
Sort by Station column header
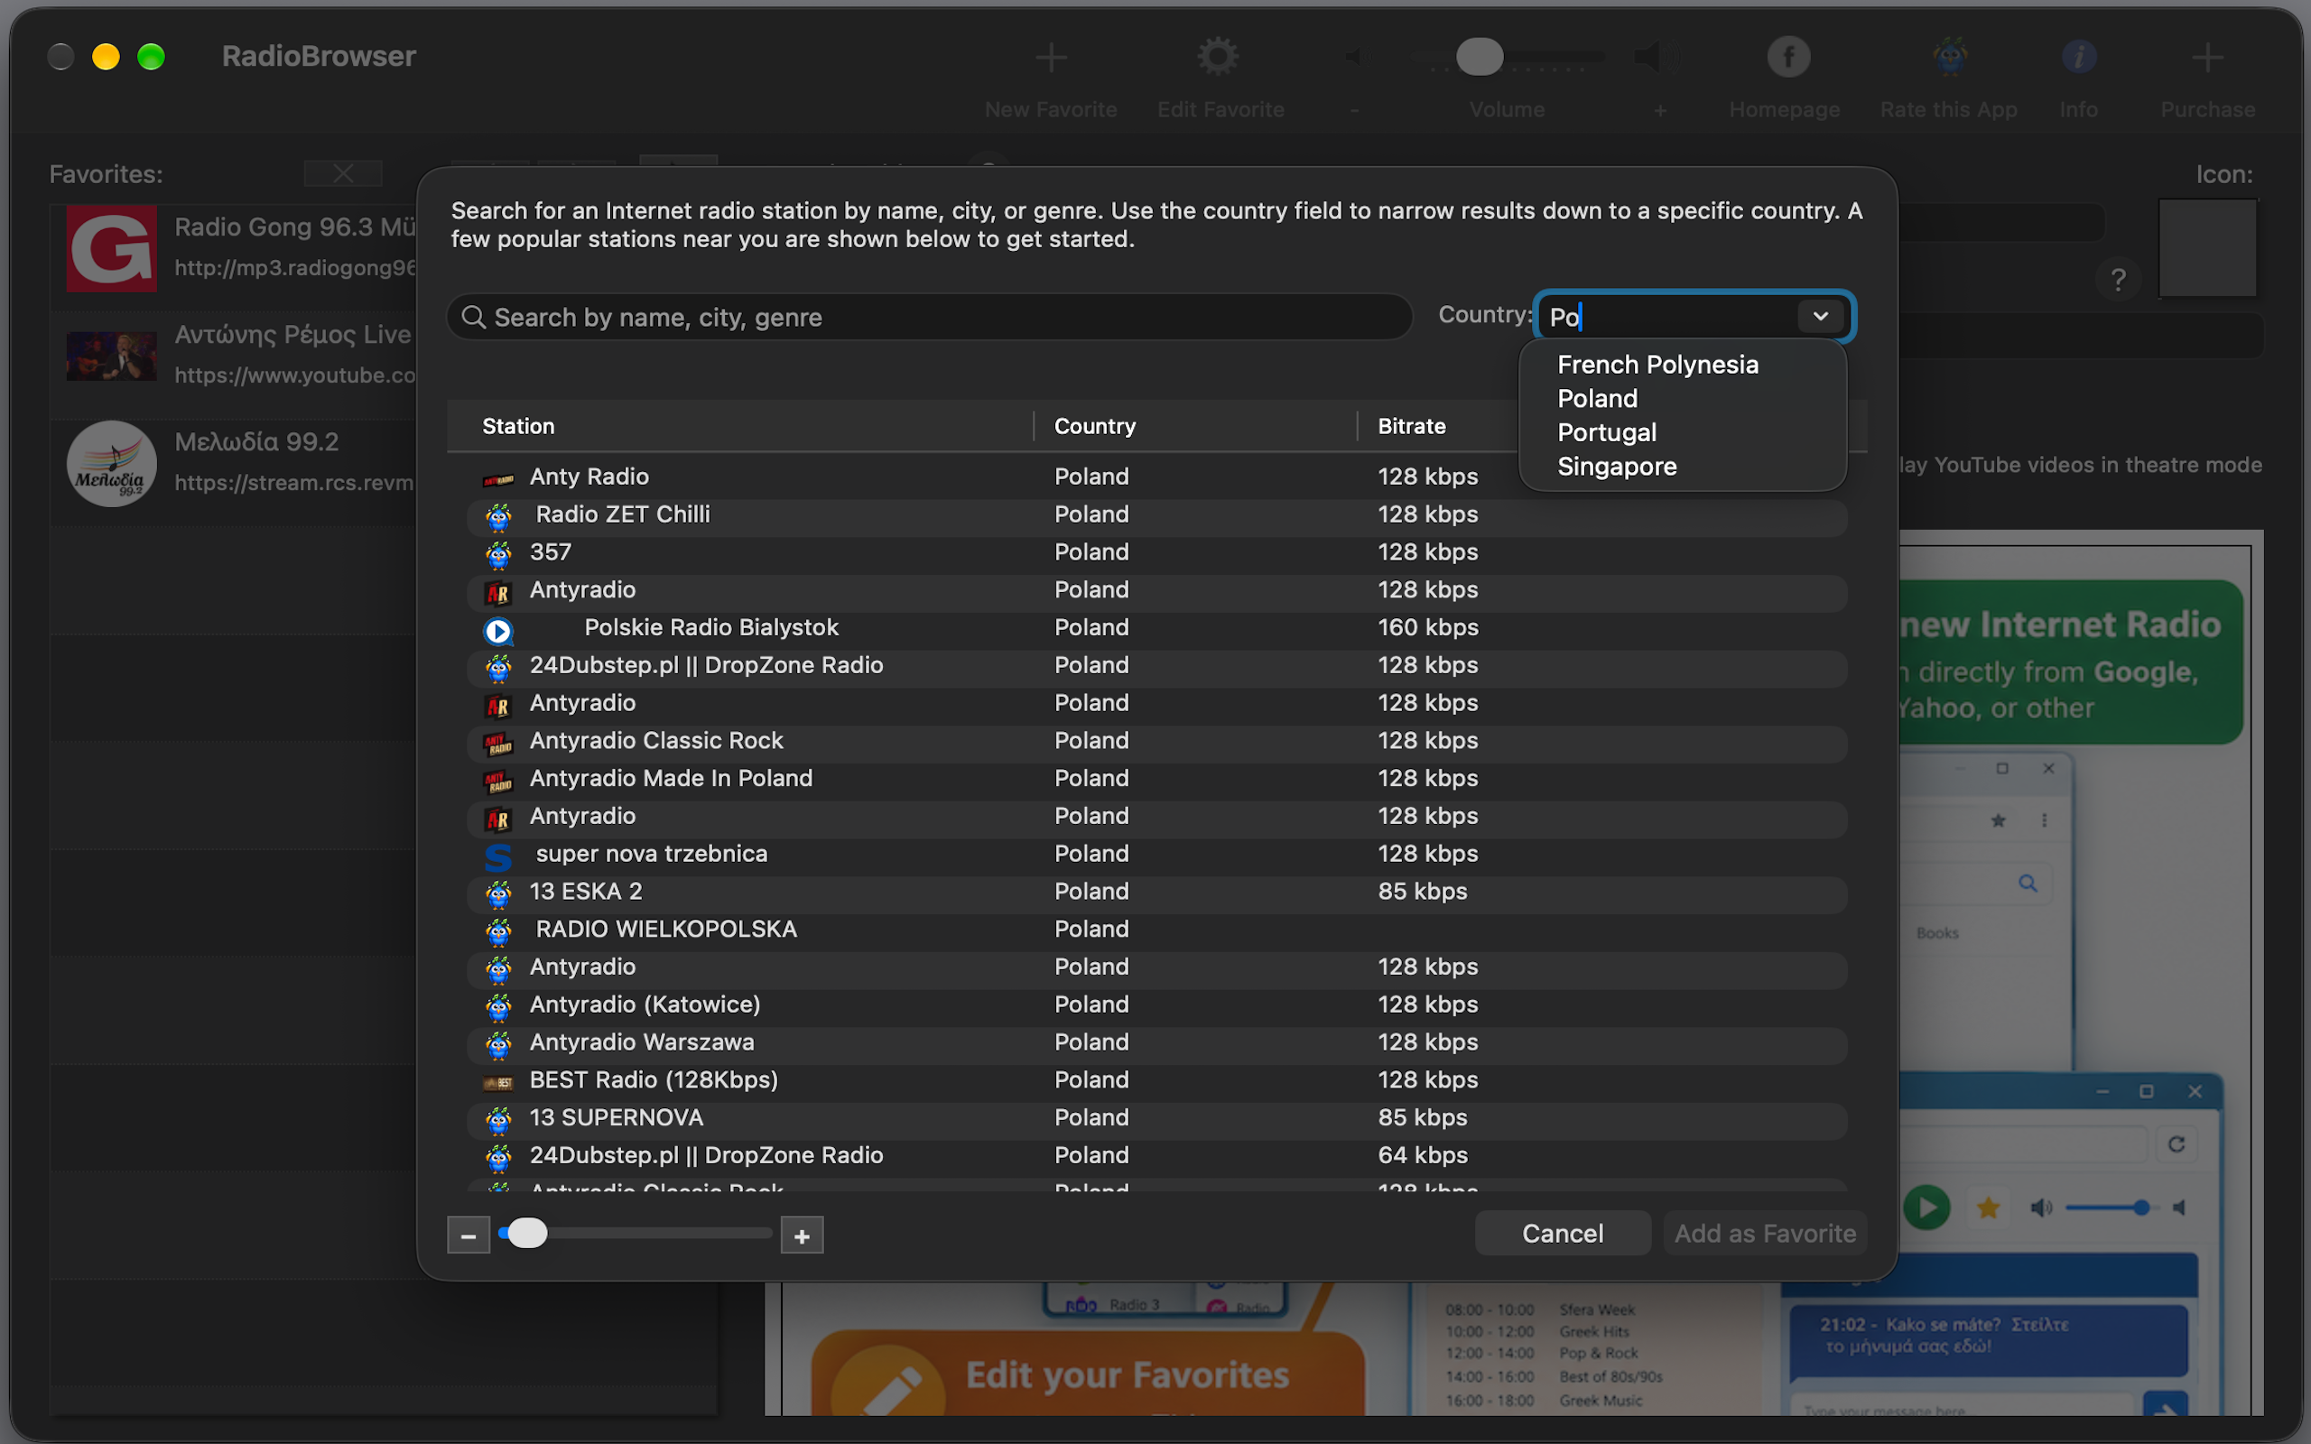tap(740, 426)
